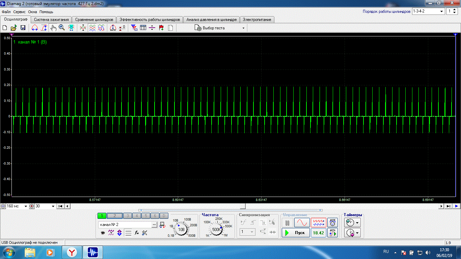Select the magnifier zoom tool
461x259 pixels.
(x=62, y=28)
